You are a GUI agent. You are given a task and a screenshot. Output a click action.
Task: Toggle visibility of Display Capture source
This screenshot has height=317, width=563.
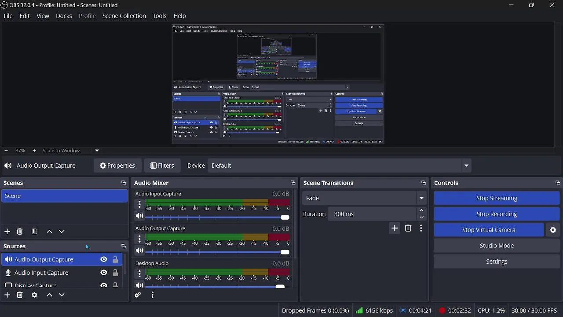104,285
